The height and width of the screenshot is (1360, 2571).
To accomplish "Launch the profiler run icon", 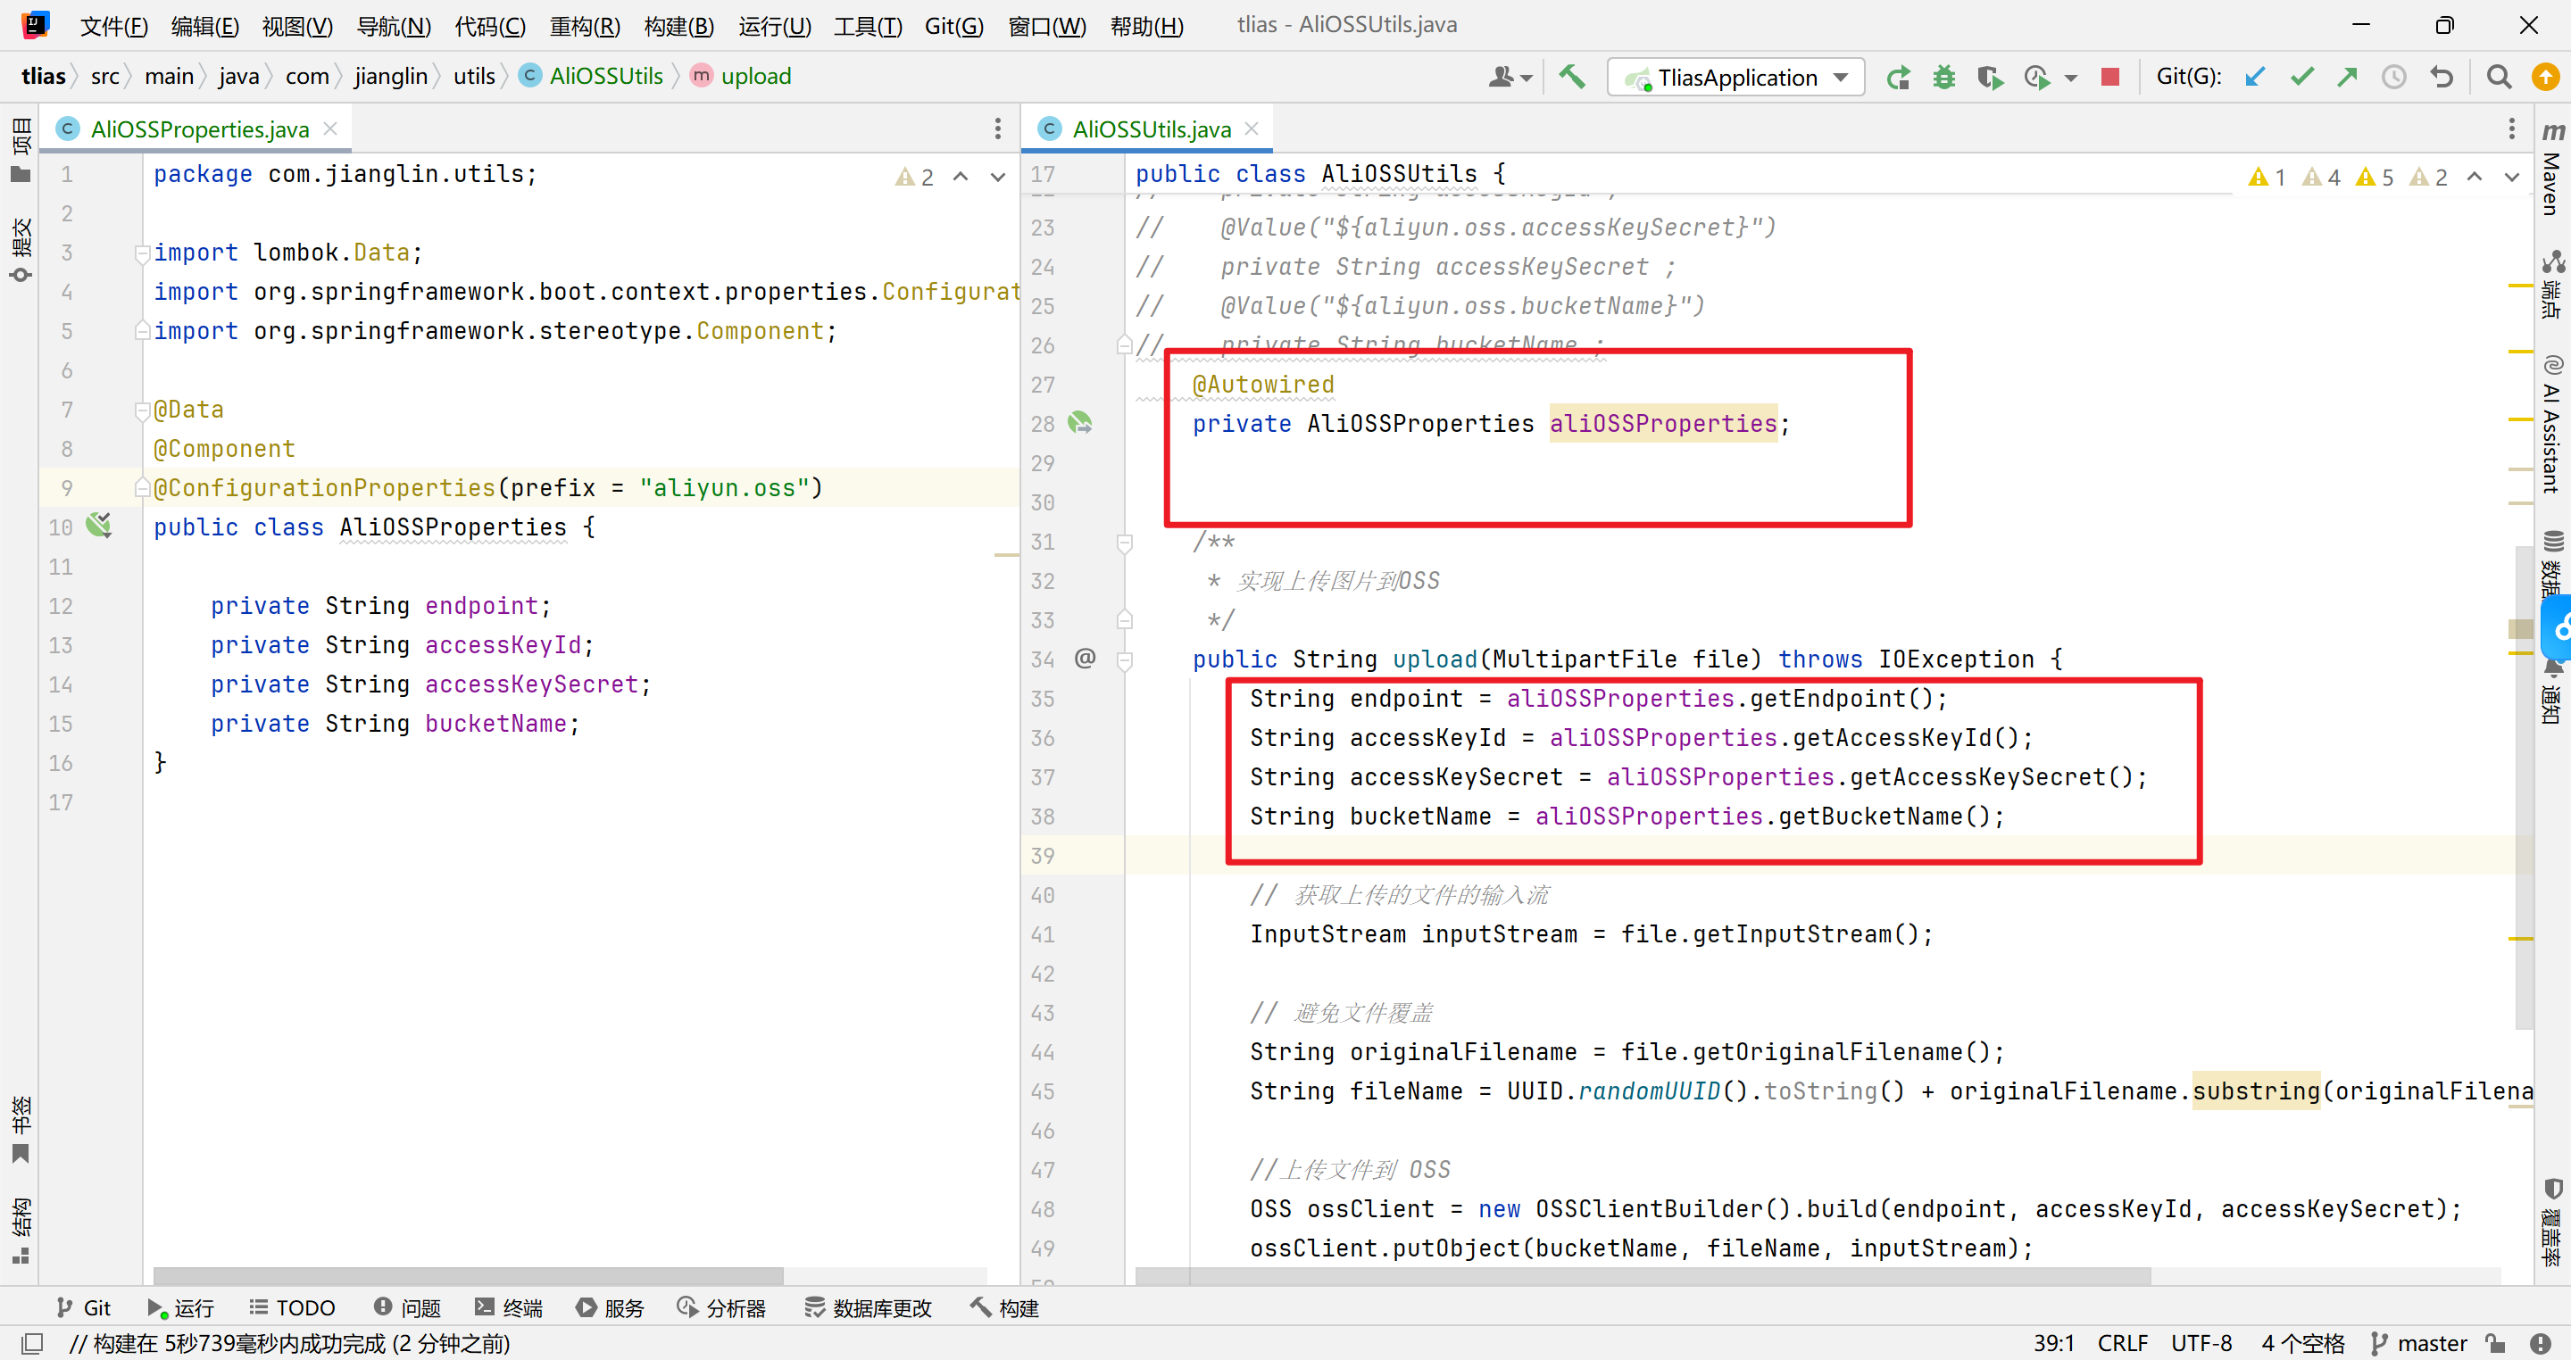I will (2036, 77).
